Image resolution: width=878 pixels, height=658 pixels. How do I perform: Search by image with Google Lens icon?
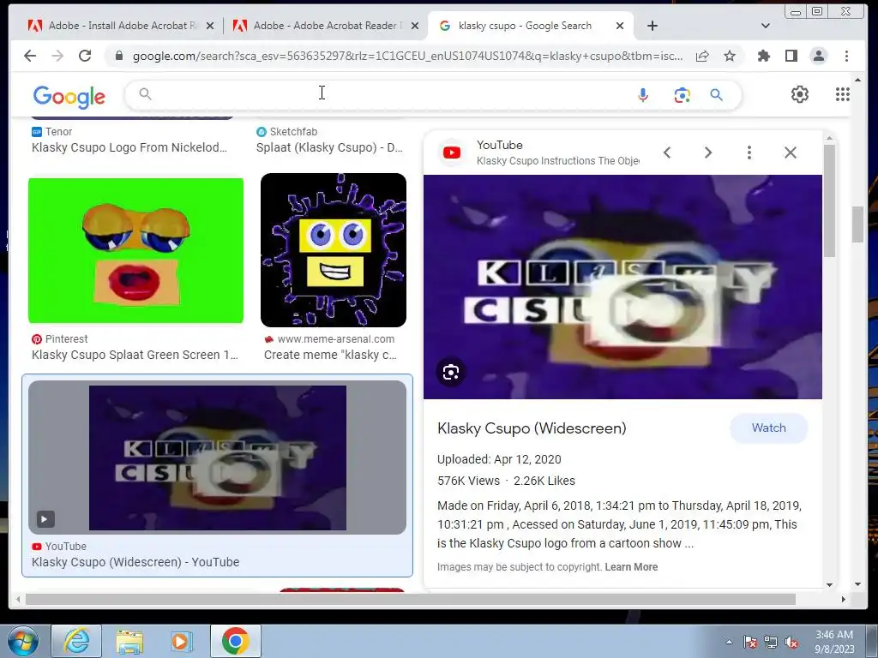tap(682, 95)
